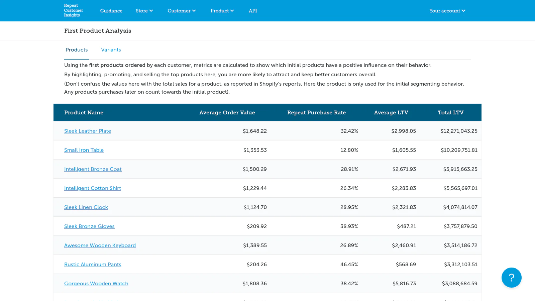
Task: Click the help question mark button
Action: (x=511, y=278)
